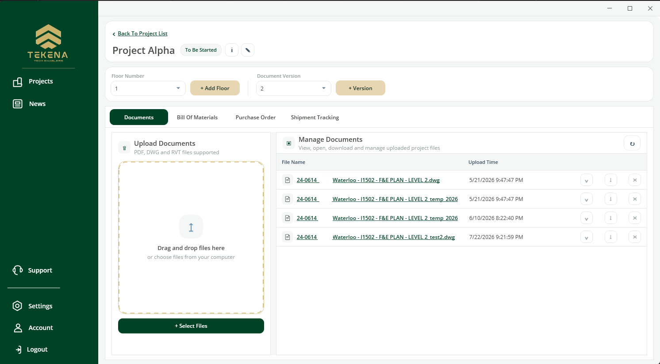Click the file icon in the LEVEL 2.dwg row

[x=288, y=180]
